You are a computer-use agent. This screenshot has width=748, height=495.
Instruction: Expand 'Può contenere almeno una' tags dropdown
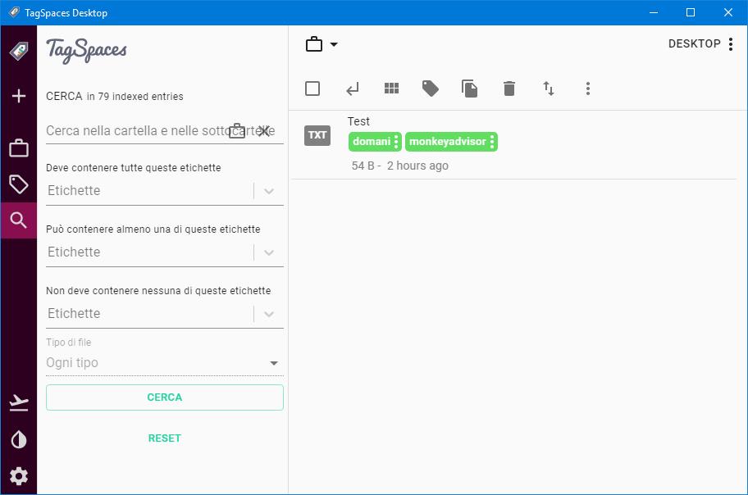(268, 252)
